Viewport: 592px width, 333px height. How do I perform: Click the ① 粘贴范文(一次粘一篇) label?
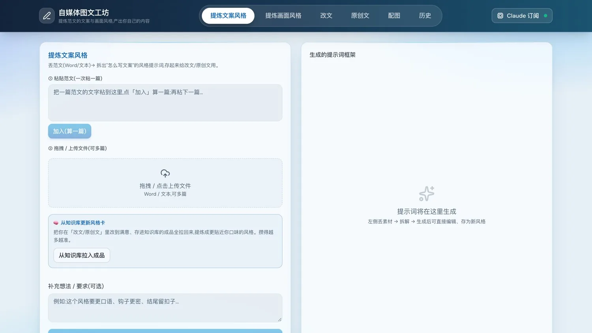[x=75, y=79]
